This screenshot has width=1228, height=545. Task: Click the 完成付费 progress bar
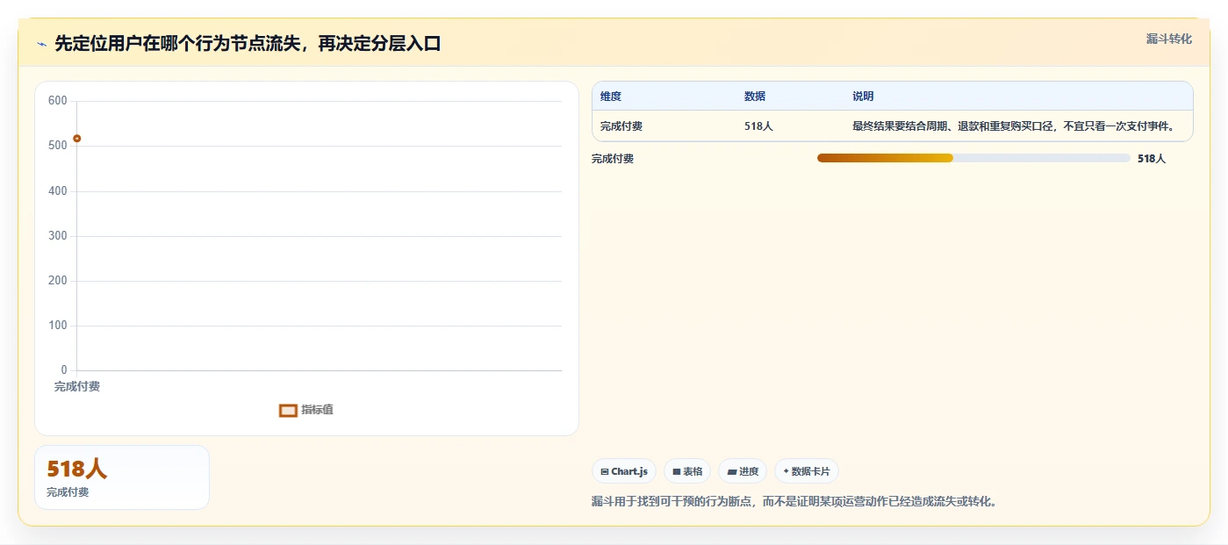coord(973,158)
